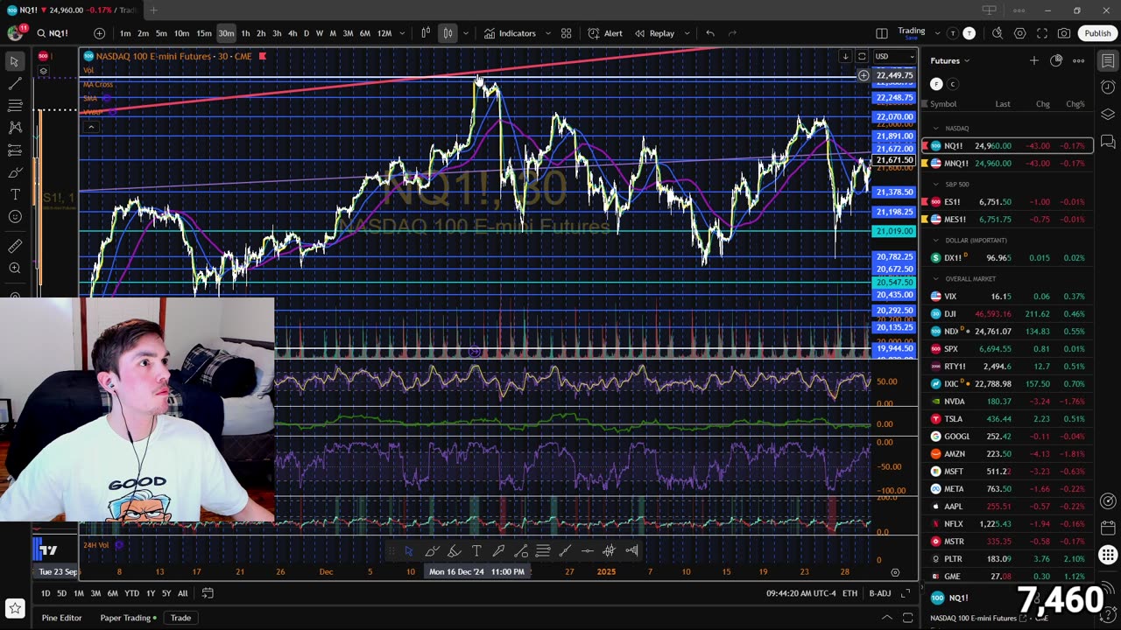Select the W weekly timeframe

[319, 33]
